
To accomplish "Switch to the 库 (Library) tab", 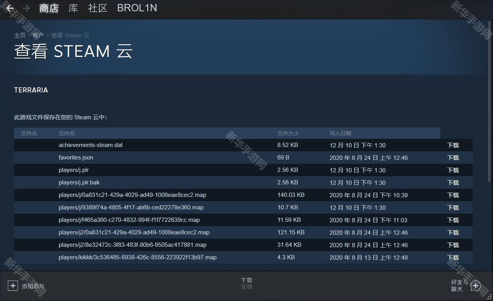I will 73,8.
